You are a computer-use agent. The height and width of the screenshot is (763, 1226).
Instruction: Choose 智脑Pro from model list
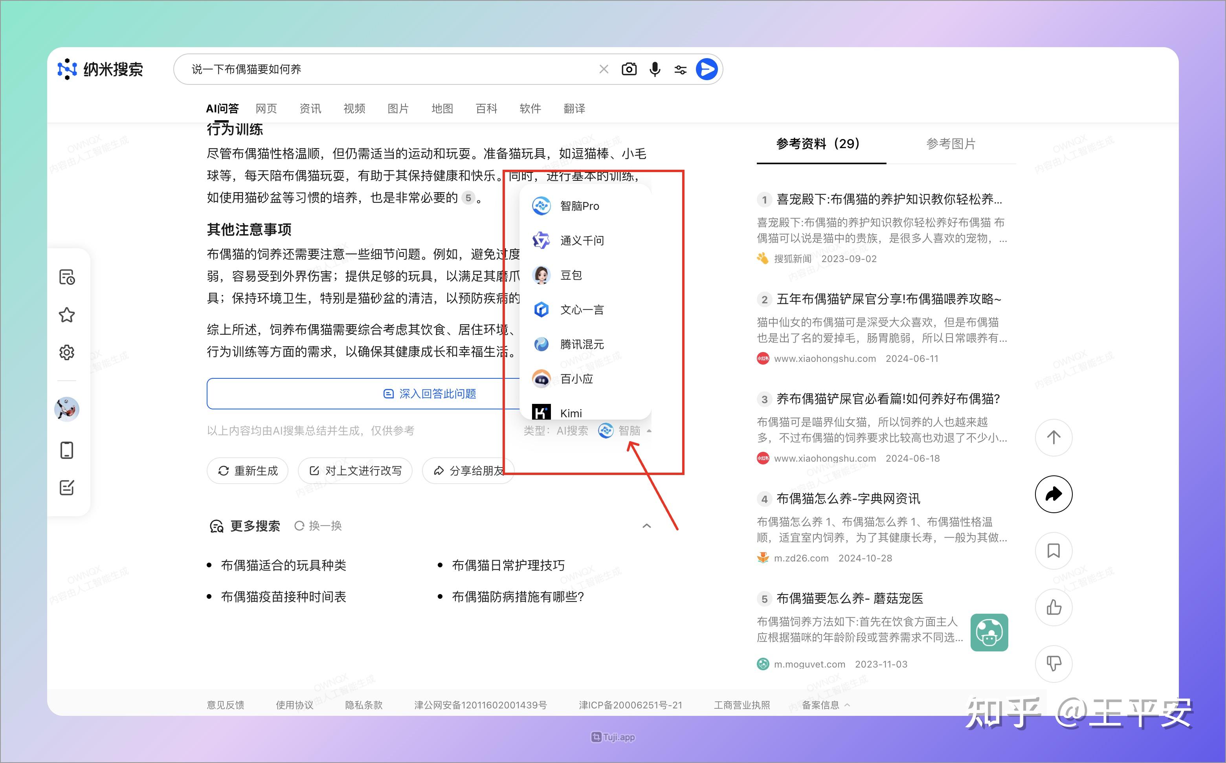[x=585, y=206]
